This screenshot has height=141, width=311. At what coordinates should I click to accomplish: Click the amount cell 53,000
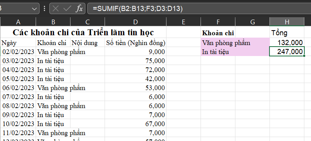coord(136,88)
